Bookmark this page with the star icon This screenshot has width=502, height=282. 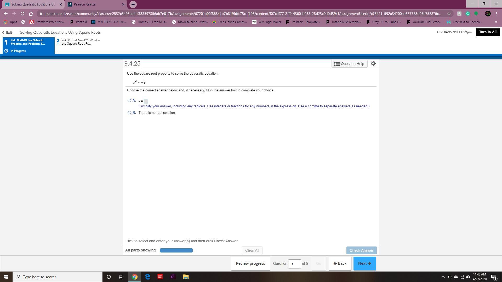coord(449,14)
